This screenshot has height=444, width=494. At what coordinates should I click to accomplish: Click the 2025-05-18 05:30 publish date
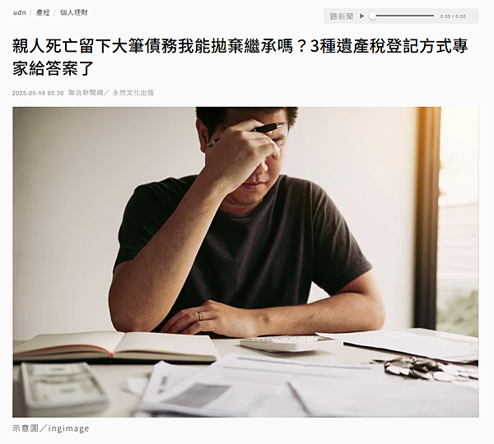tap(38, 93)
